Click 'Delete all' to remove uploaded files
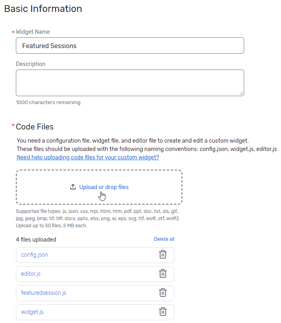Image resolution: width=281 pixels, height=323 pixels. point(164,239)
